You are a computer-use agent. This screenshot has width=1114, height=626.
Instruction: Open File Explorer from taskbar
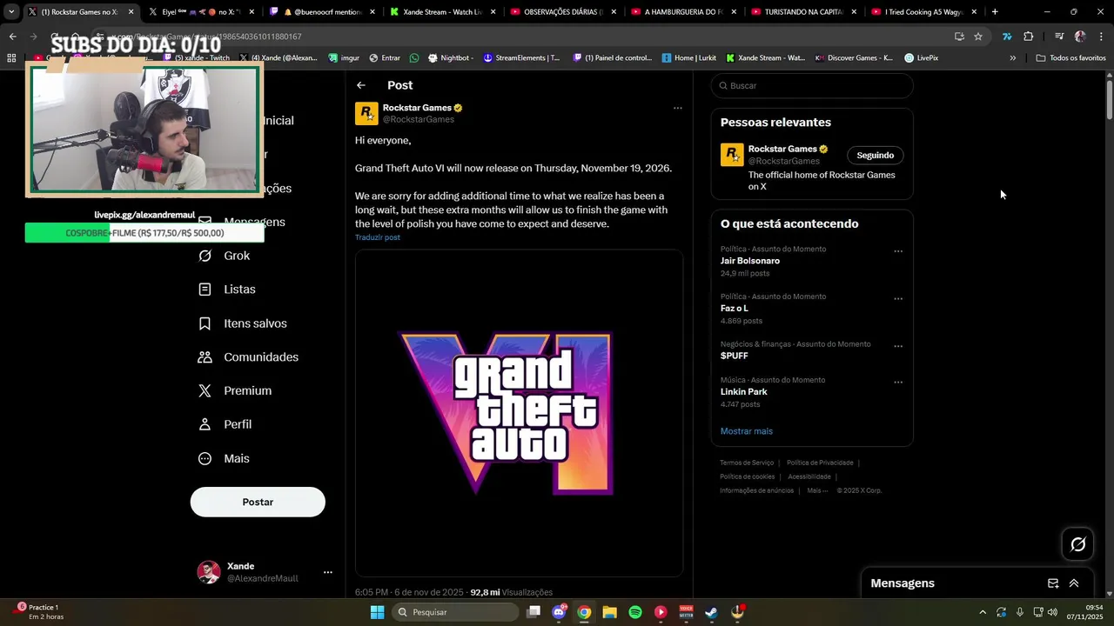609,612
